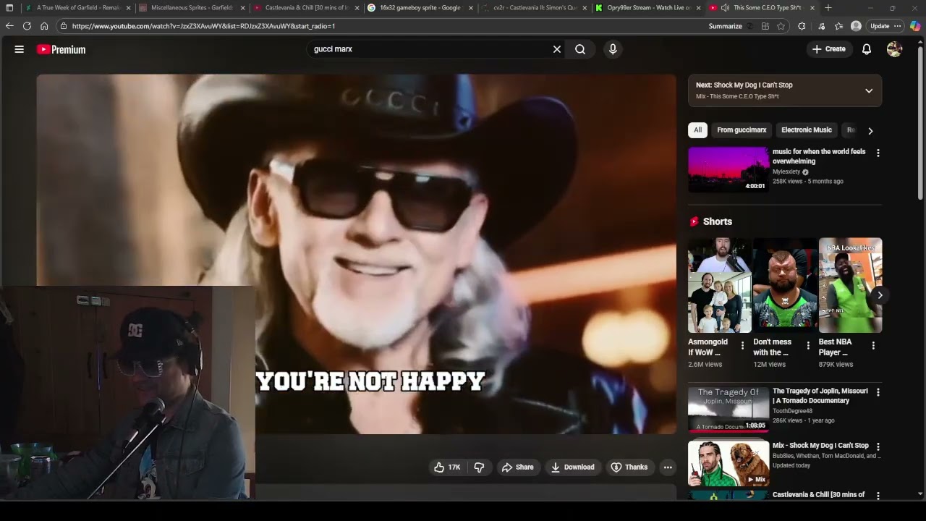Image resolution: width=926 pixels, height=521 pixels.
Task: Open the 'Best NBA Player' short
Action: click(x=850, y=285)
